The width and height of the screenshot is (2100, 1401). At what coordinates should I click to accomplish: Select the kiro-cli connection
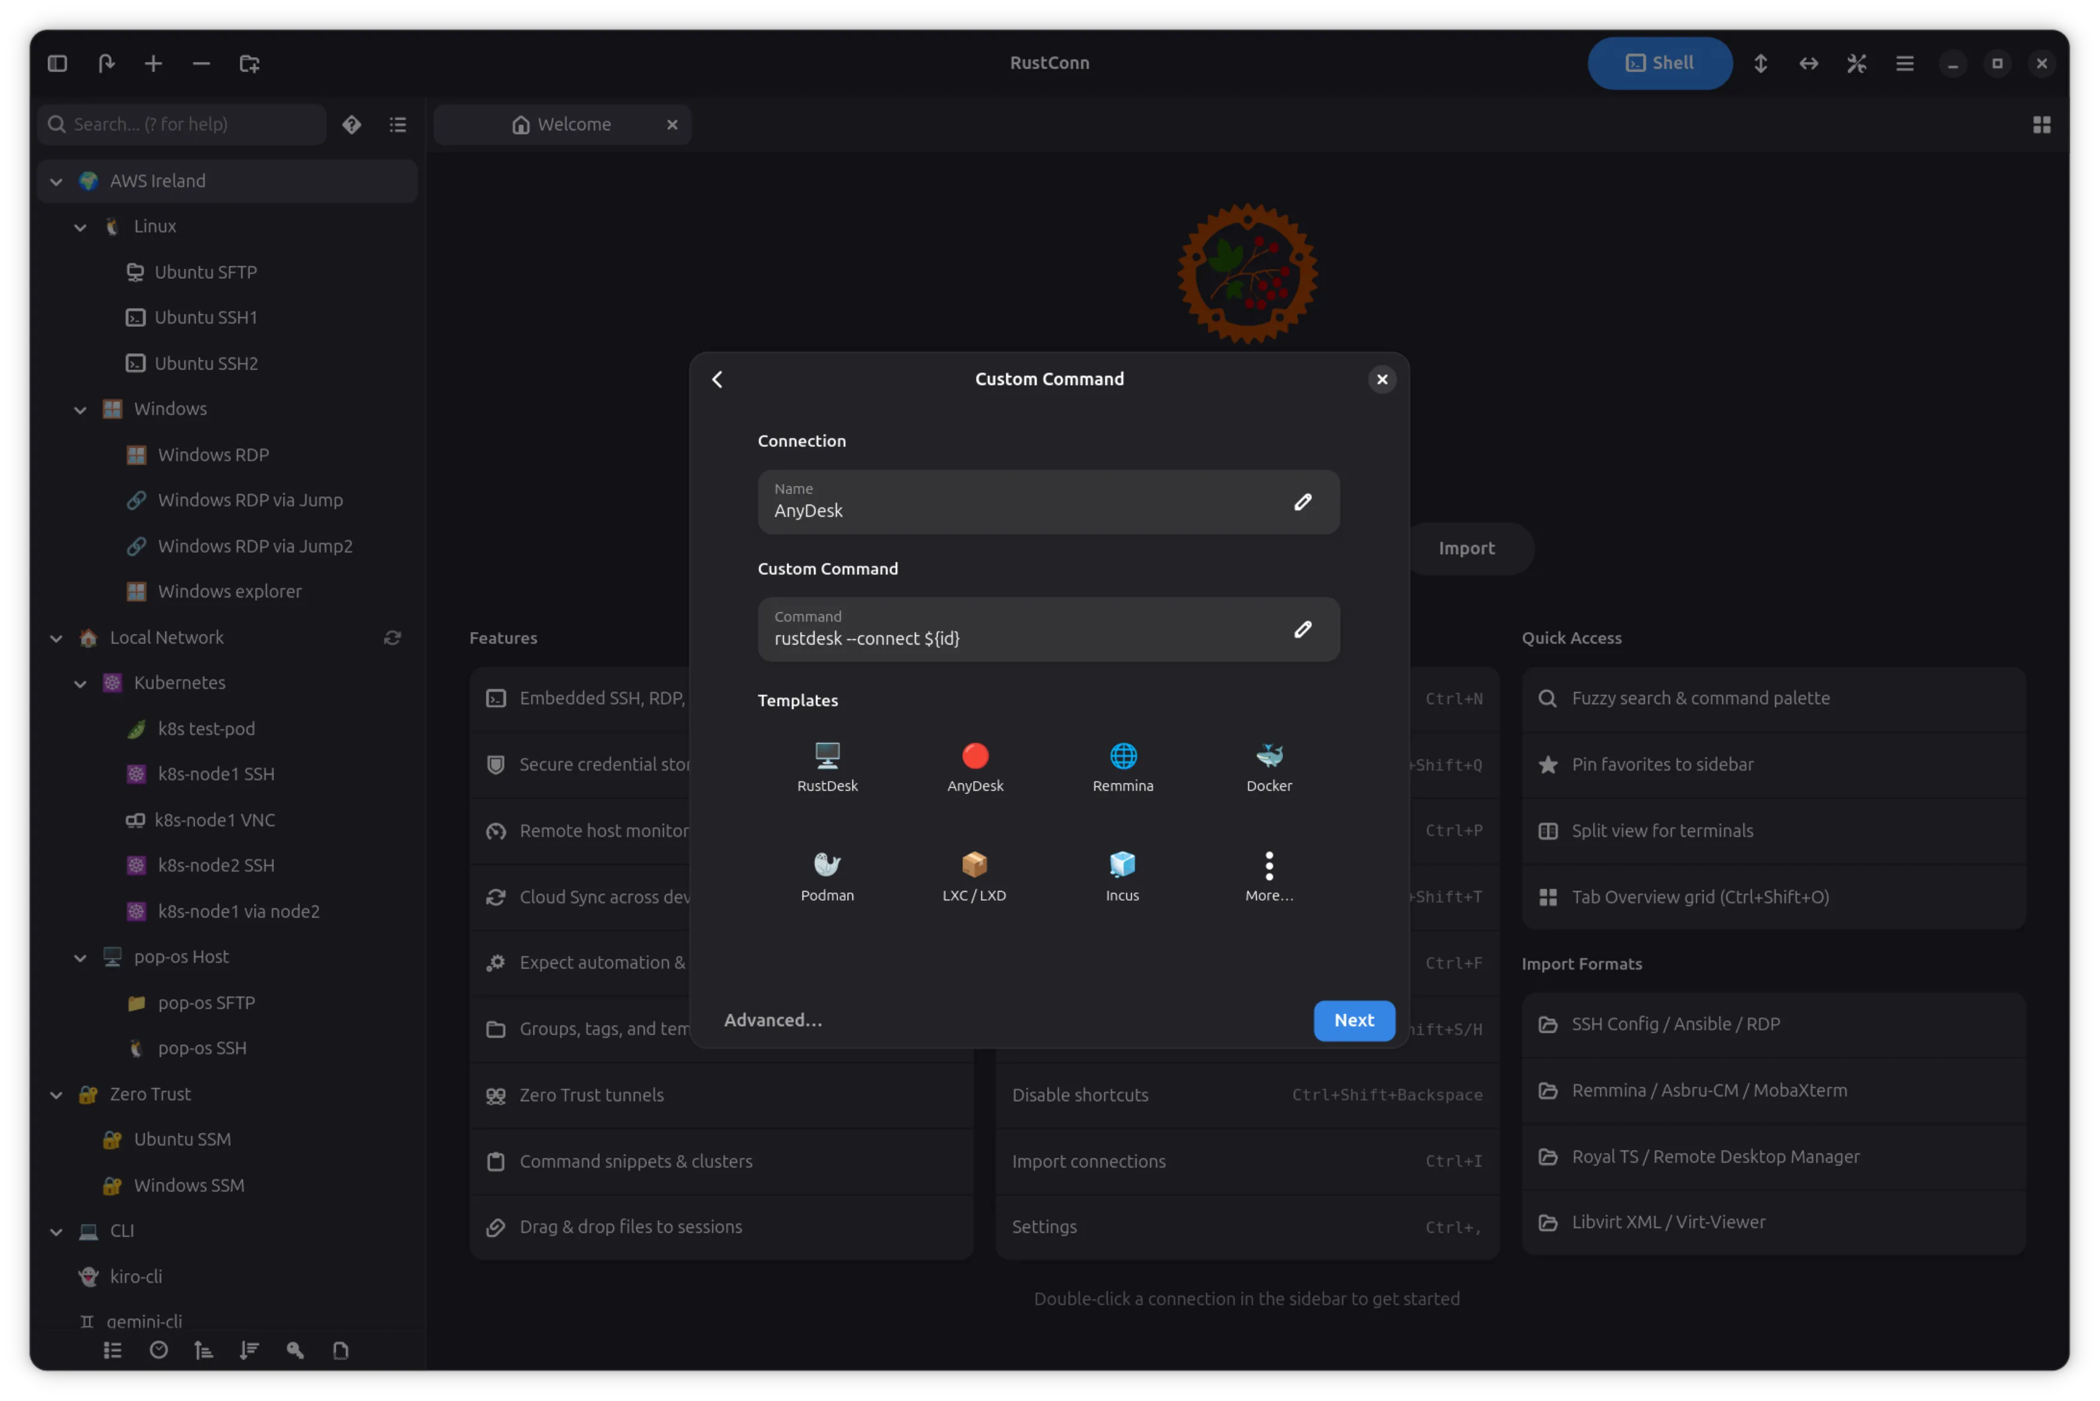pos(228,1277)
